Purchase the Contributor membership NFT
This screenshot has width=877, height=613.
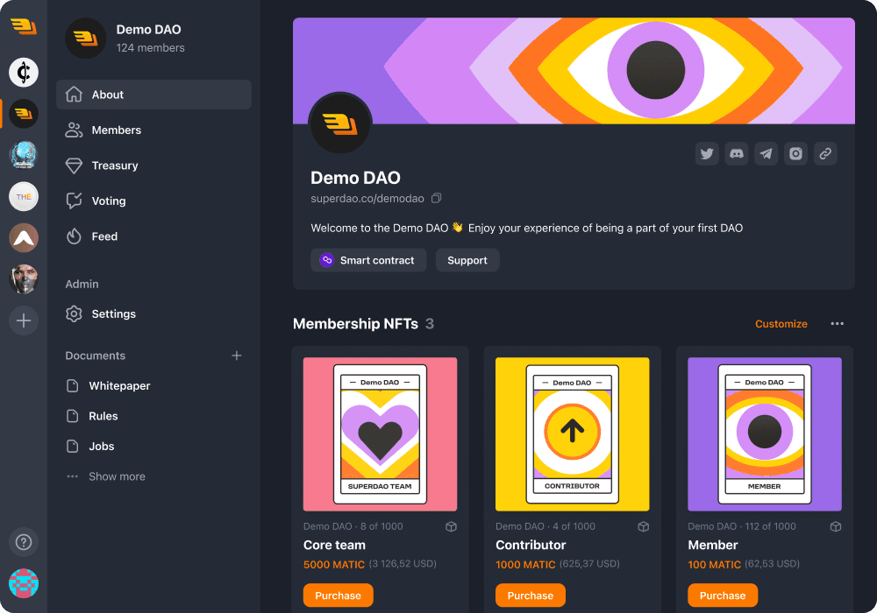531,595
